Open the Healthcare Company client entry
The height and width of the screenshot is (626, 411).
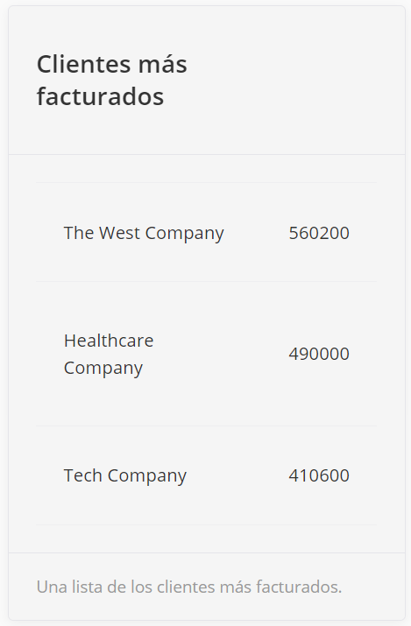[109, 354]
